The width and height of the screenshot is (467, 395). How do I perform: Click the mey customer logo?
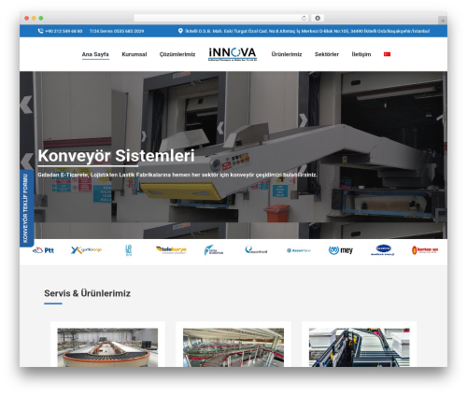point(341,250)
